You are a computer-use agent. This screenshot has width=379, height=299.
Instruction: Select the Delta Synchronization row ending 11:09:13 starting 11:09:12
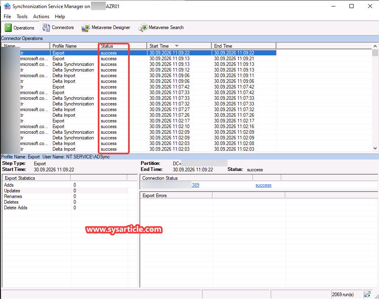(x=139, y=70)
